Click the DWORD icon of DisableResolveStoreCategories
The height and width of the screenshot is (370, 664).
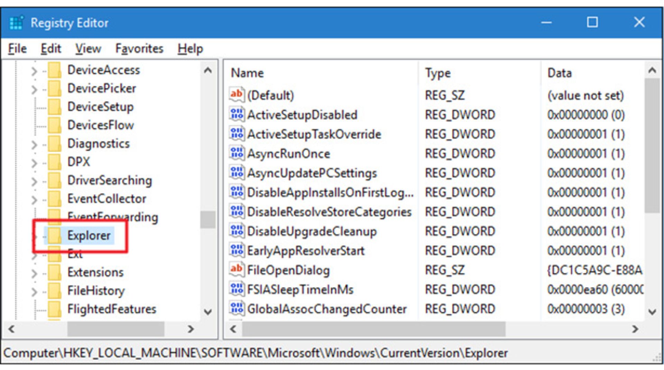(x=237, y=211)
